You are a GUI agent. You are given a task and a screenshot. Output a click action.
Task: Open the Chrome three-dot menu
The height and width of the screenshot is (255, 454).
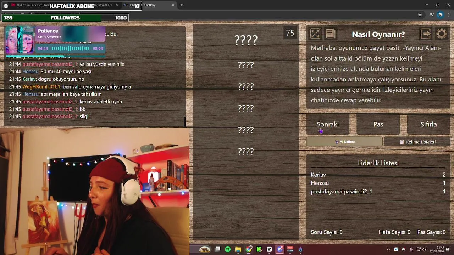point(449,15)
